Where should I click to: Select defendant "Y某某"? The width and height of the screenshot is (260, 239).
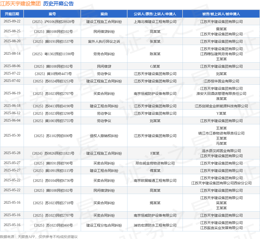pos(221,113)
